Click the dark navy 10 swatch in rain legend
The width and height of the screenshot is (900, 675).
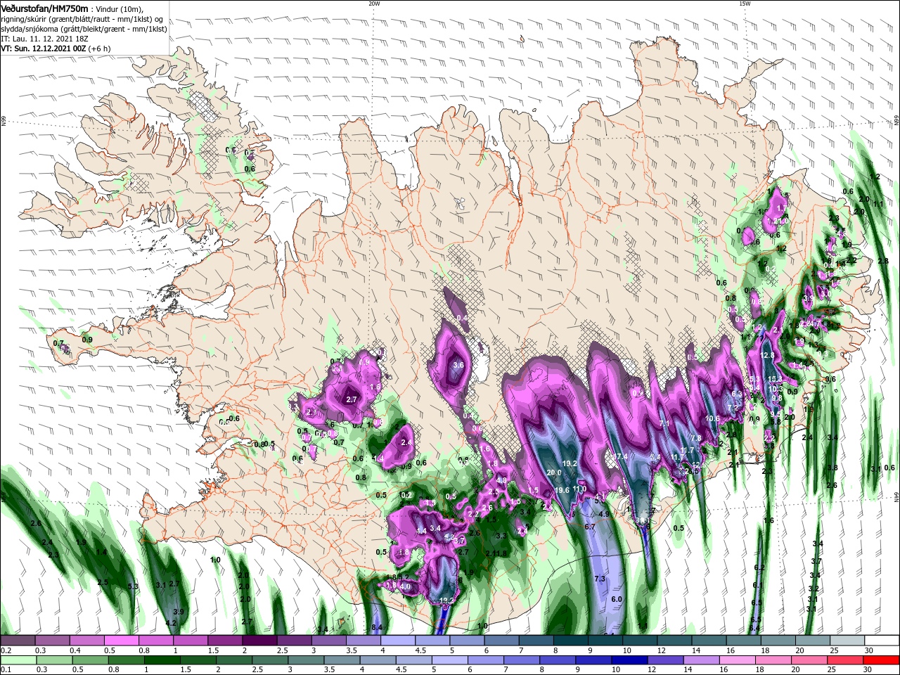coord(629,660)
